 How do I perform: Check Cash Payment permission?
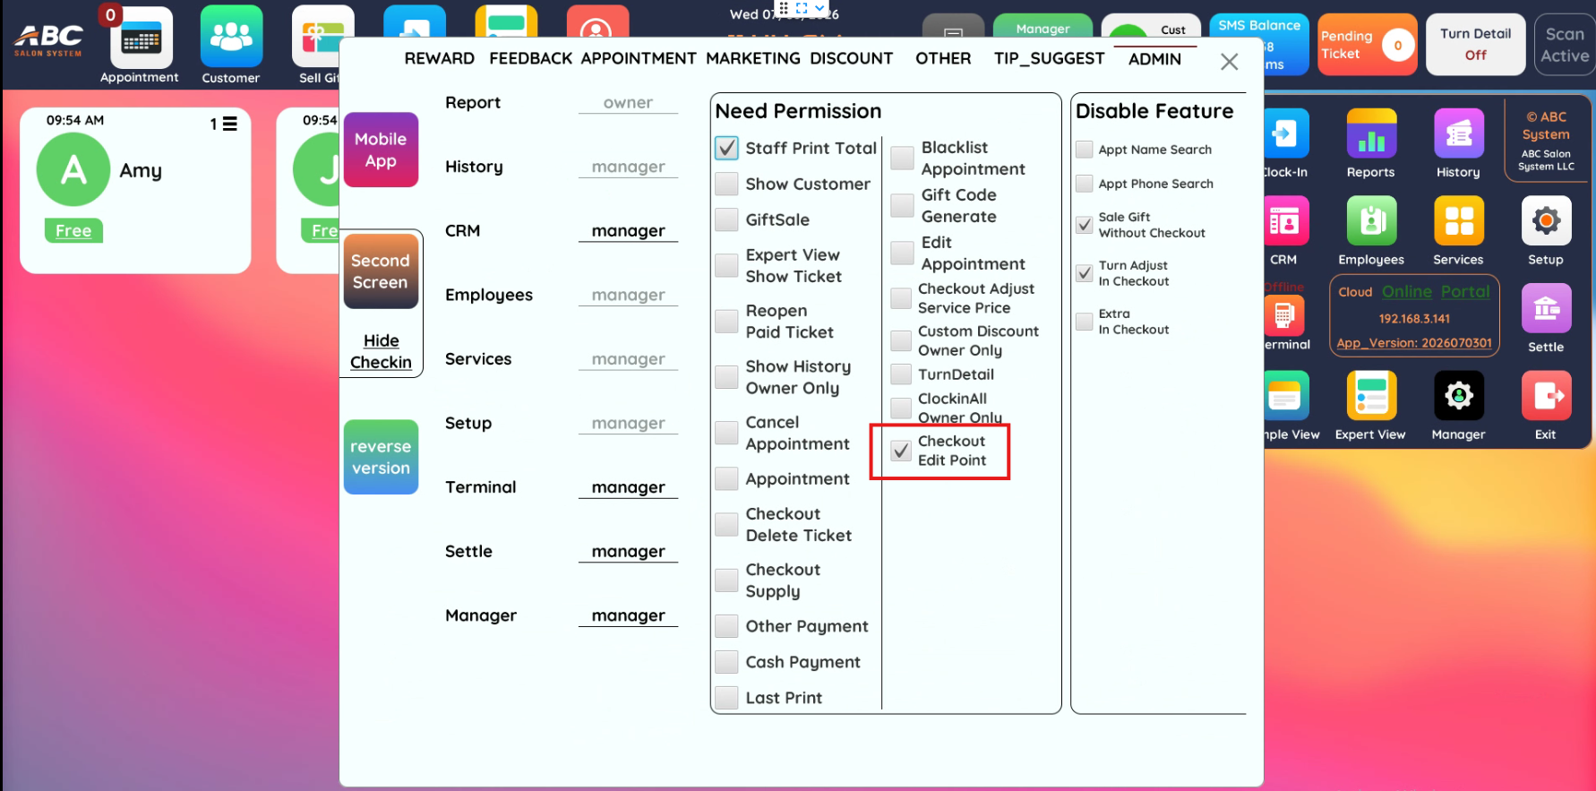726,662
